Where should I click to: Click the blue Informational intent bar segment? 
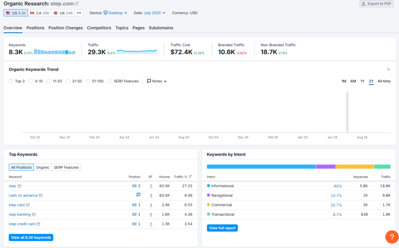click(261, 166)
